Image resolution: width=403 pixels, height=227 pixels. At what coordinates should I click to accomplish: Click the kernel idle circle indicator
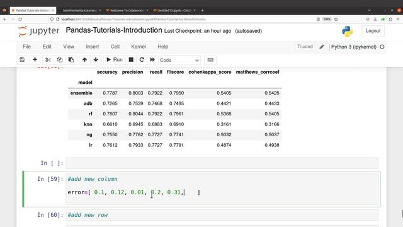click(x=382, y=47)
